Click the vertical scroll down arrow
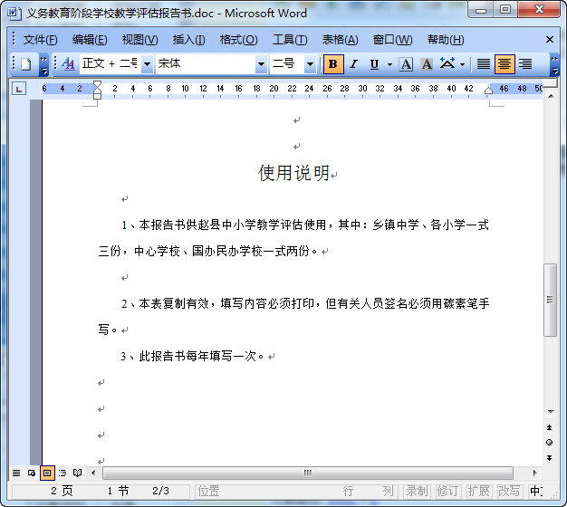567x507 pixels. pos(551,412)
